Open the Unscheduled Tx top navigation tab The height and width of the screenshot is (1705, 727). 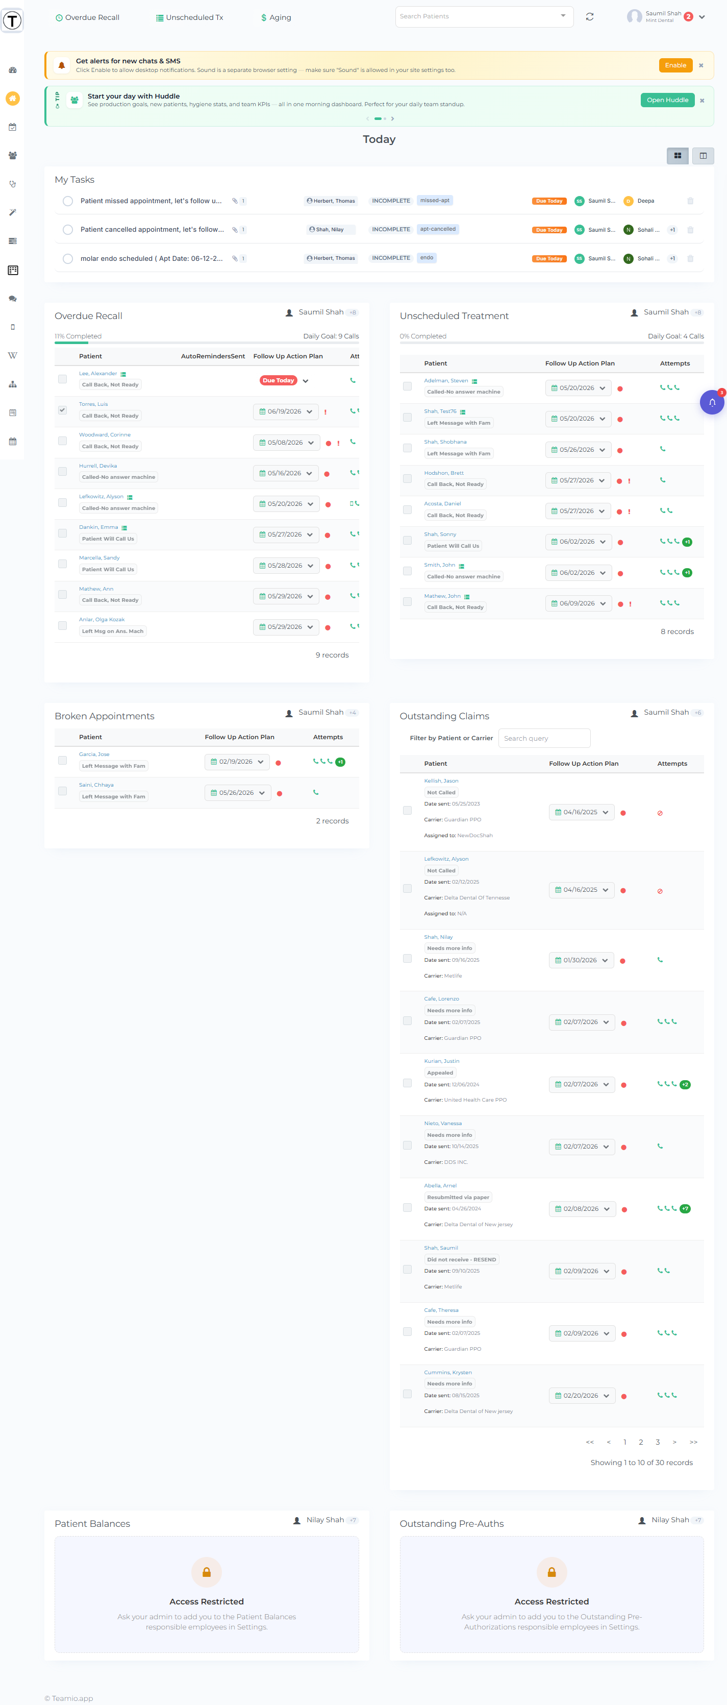point(189,17)
